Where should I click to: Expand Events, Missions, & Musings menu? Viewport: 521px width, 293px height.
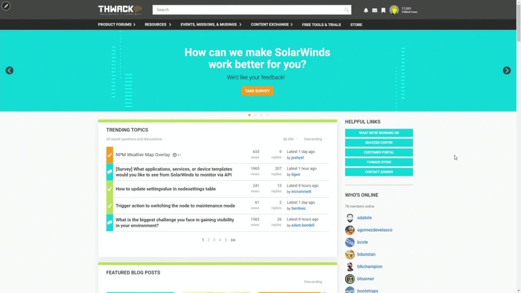pyautogui.click(x=211, y=24)
